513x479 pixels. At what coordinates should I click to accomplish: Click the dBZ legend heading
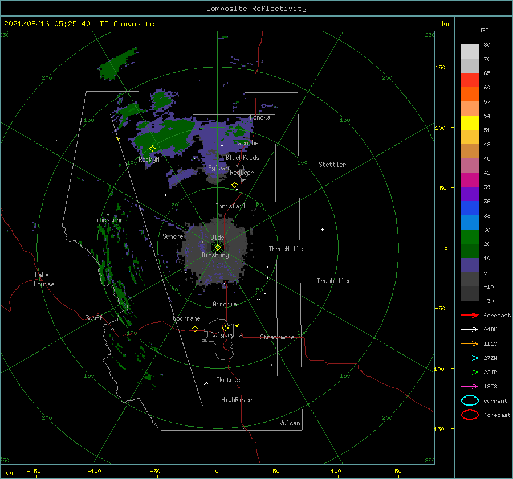click(483, 30)
